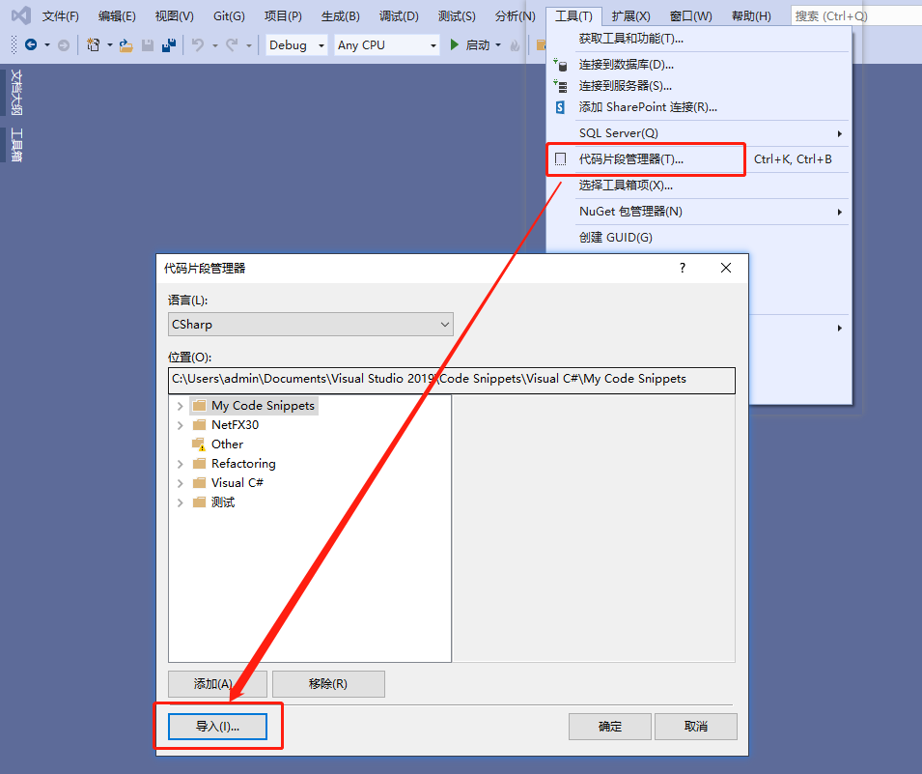Select 选择工具箱项(X) menu entry
The image size is (922, 774).
[699, 186]
